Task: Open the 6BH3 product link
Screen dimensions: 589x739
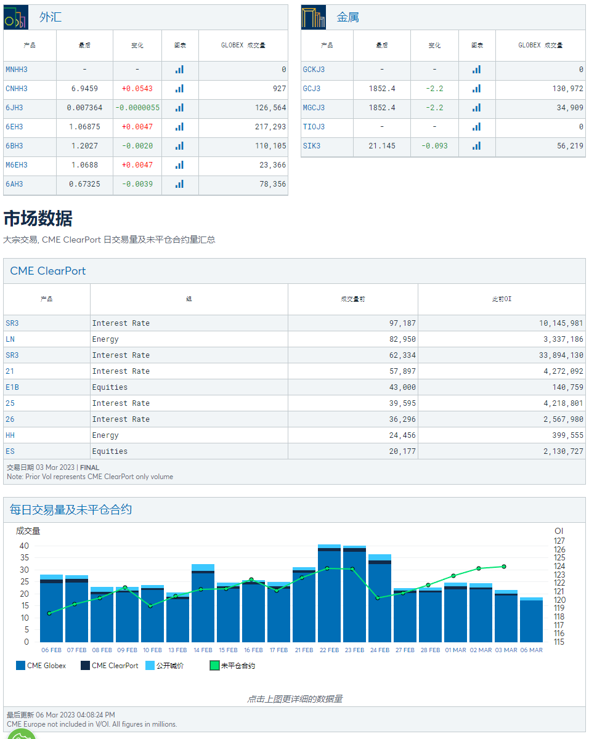Action: click(14, 146)
